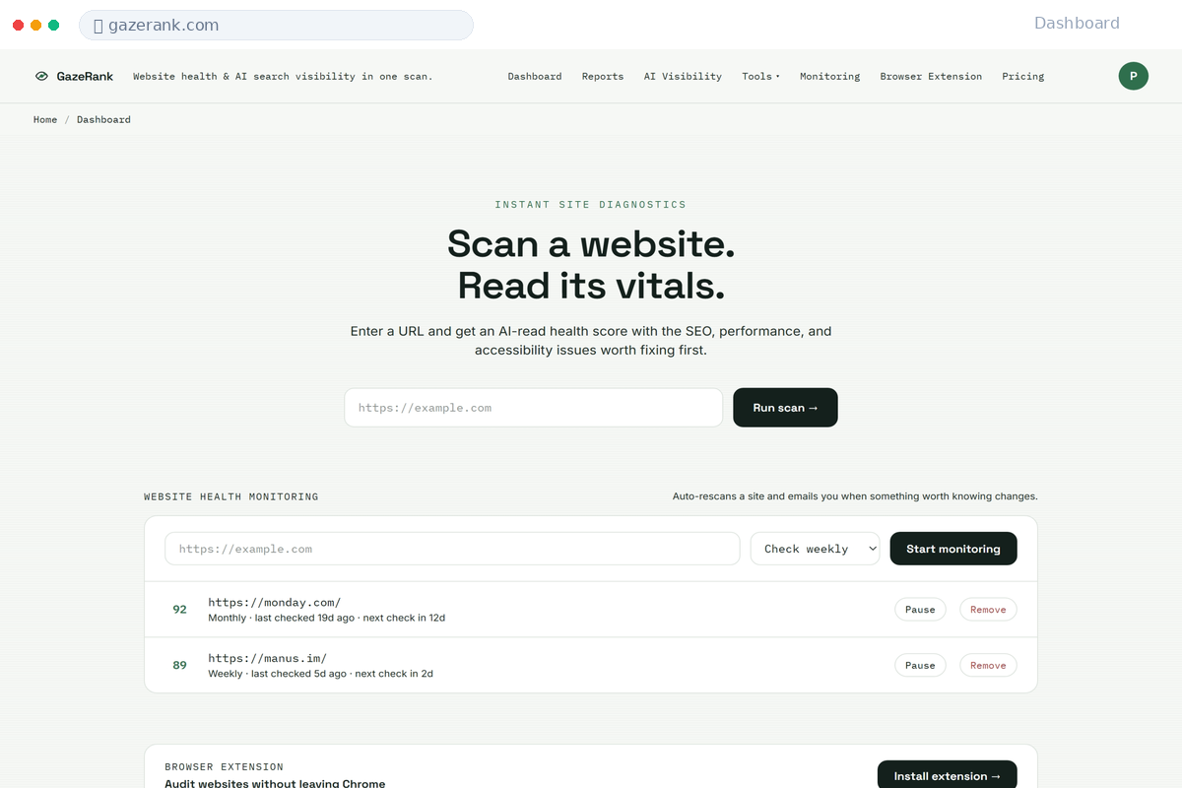Open the Dashboard nav item
The width and height of the screenshot is (1182, 788).
pyautogui.click(x=535, y=76)
